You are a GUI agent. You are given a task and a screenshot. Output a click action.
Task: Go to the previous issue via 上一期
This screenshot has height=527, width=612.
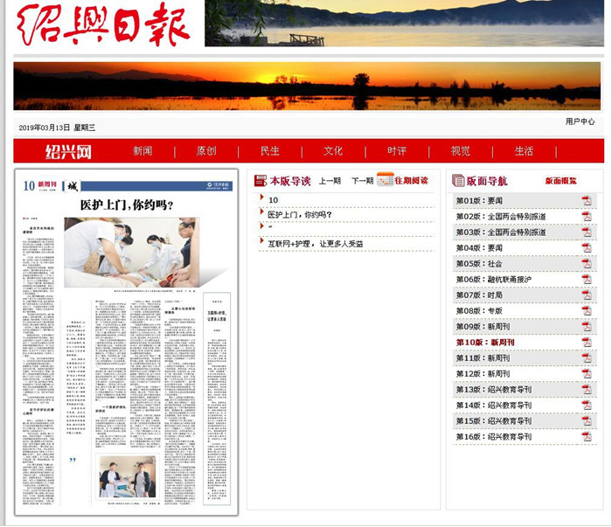click(330, 181)
